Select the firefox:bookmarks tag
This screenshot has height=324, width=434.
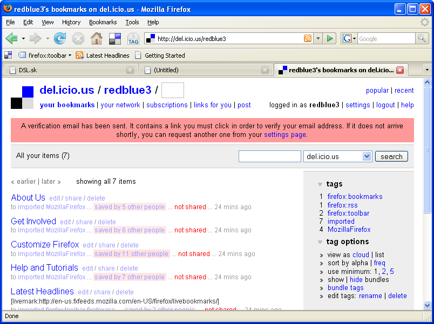(x=355, y=197)
